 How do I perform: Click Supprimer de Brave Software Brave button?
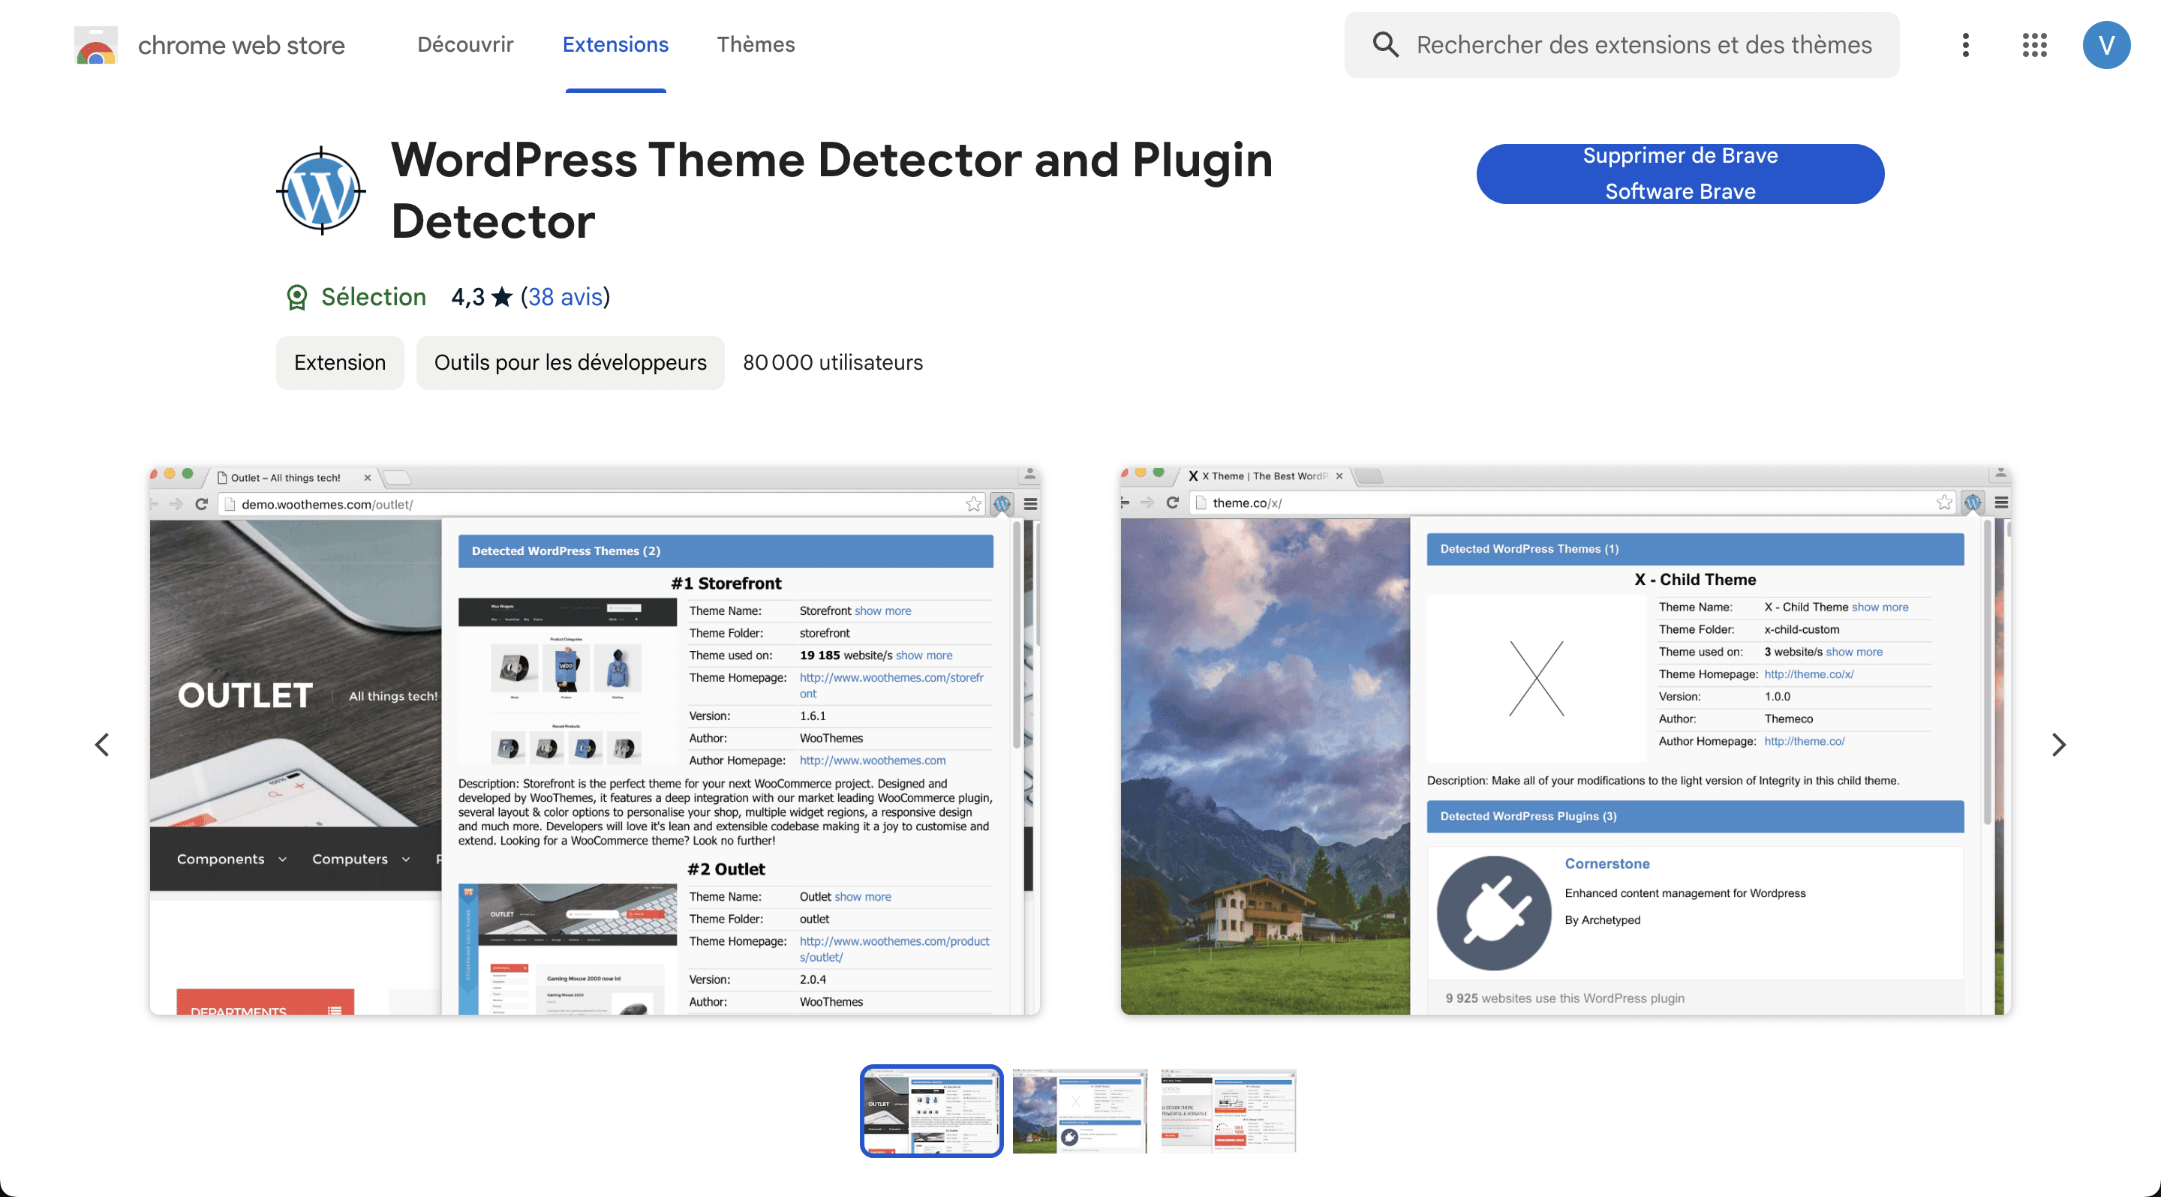pos(1680,173)
